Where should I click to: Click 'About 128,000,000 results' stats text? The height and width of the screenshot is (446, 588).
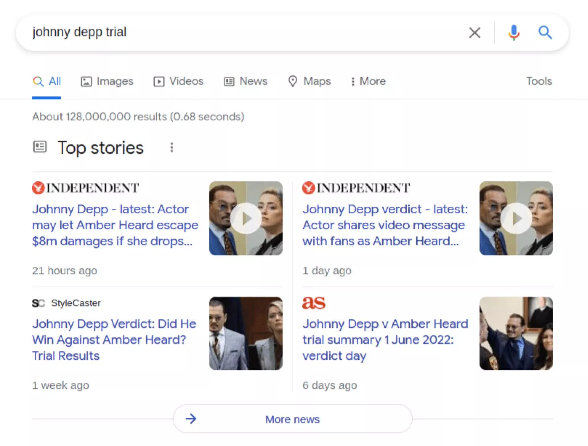coord(138,117)
